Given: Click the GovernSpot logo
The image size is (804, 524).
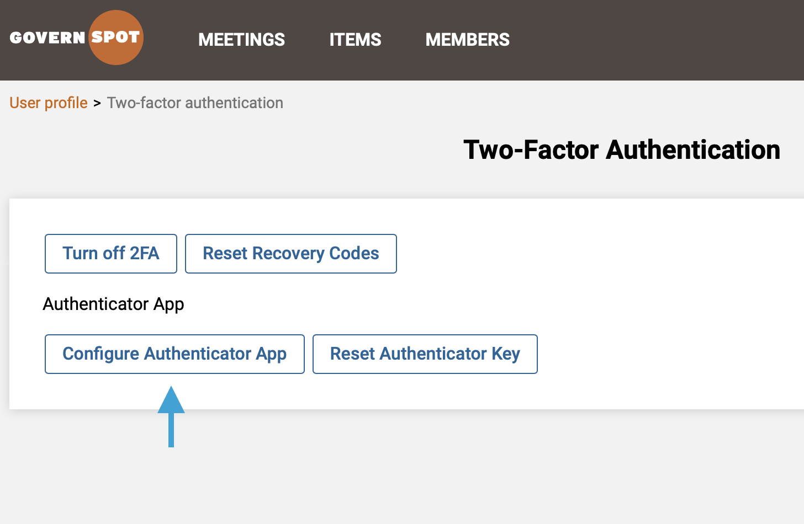Looking at the screenshot, I should (77, 38).
